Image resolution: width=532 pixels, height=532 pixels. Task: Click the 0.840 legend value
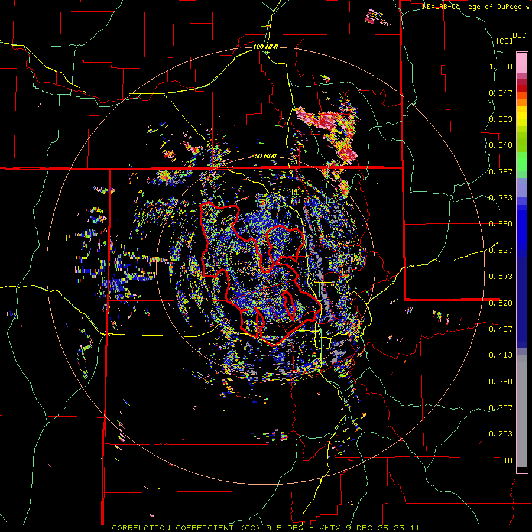point(501,145)
